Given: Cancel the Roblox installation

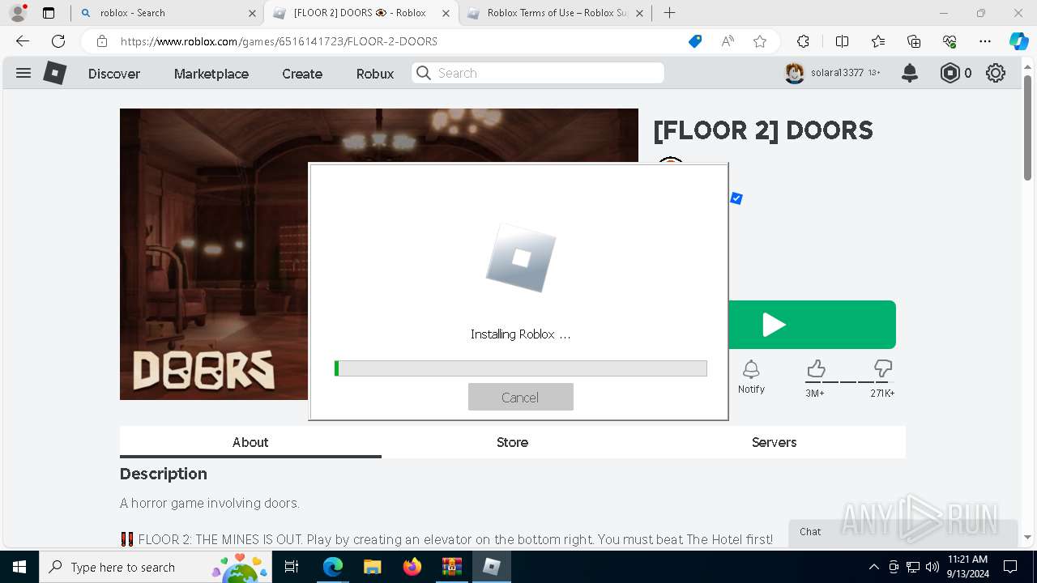Looking at the screenshot, I should click(x=520, y=397).
